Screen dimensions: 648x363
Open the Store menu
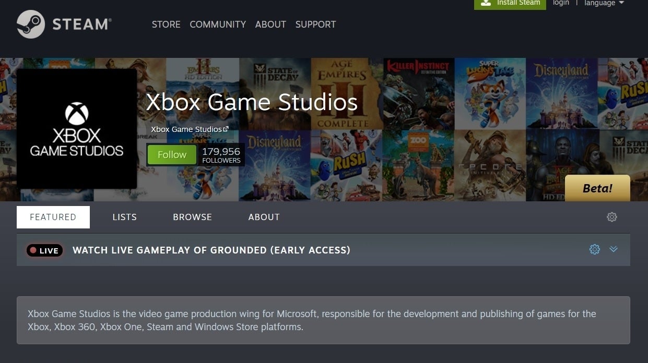point(166,25)
